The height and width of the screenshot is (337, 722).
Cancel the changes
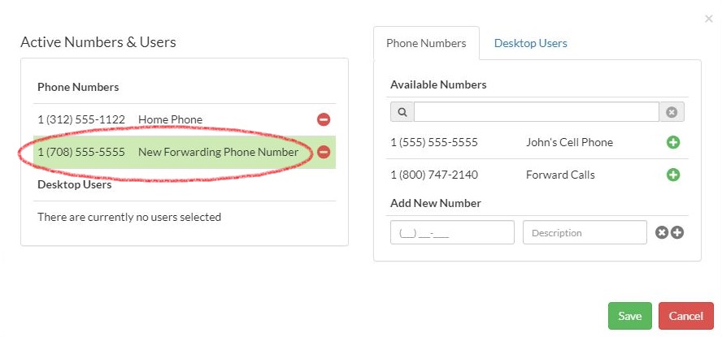point(685,316)
